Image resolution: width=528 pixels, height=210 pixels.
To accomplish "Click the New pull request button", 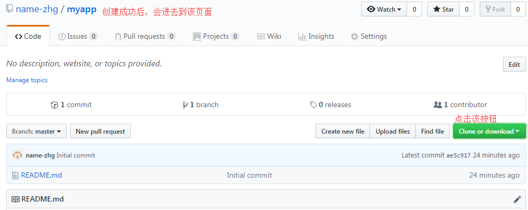I will 100,131.
